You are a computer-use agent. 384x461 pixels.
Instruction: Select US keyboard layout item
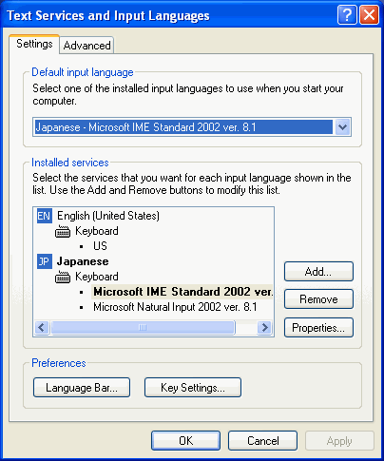click(x=100, y=246)
